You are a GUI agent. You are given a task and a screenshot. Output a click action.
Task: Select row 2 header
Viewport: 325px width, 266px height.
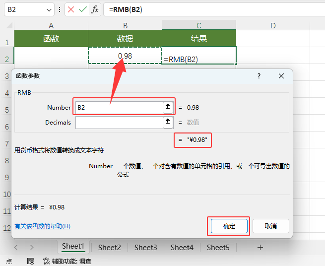(x=7, y=56)
